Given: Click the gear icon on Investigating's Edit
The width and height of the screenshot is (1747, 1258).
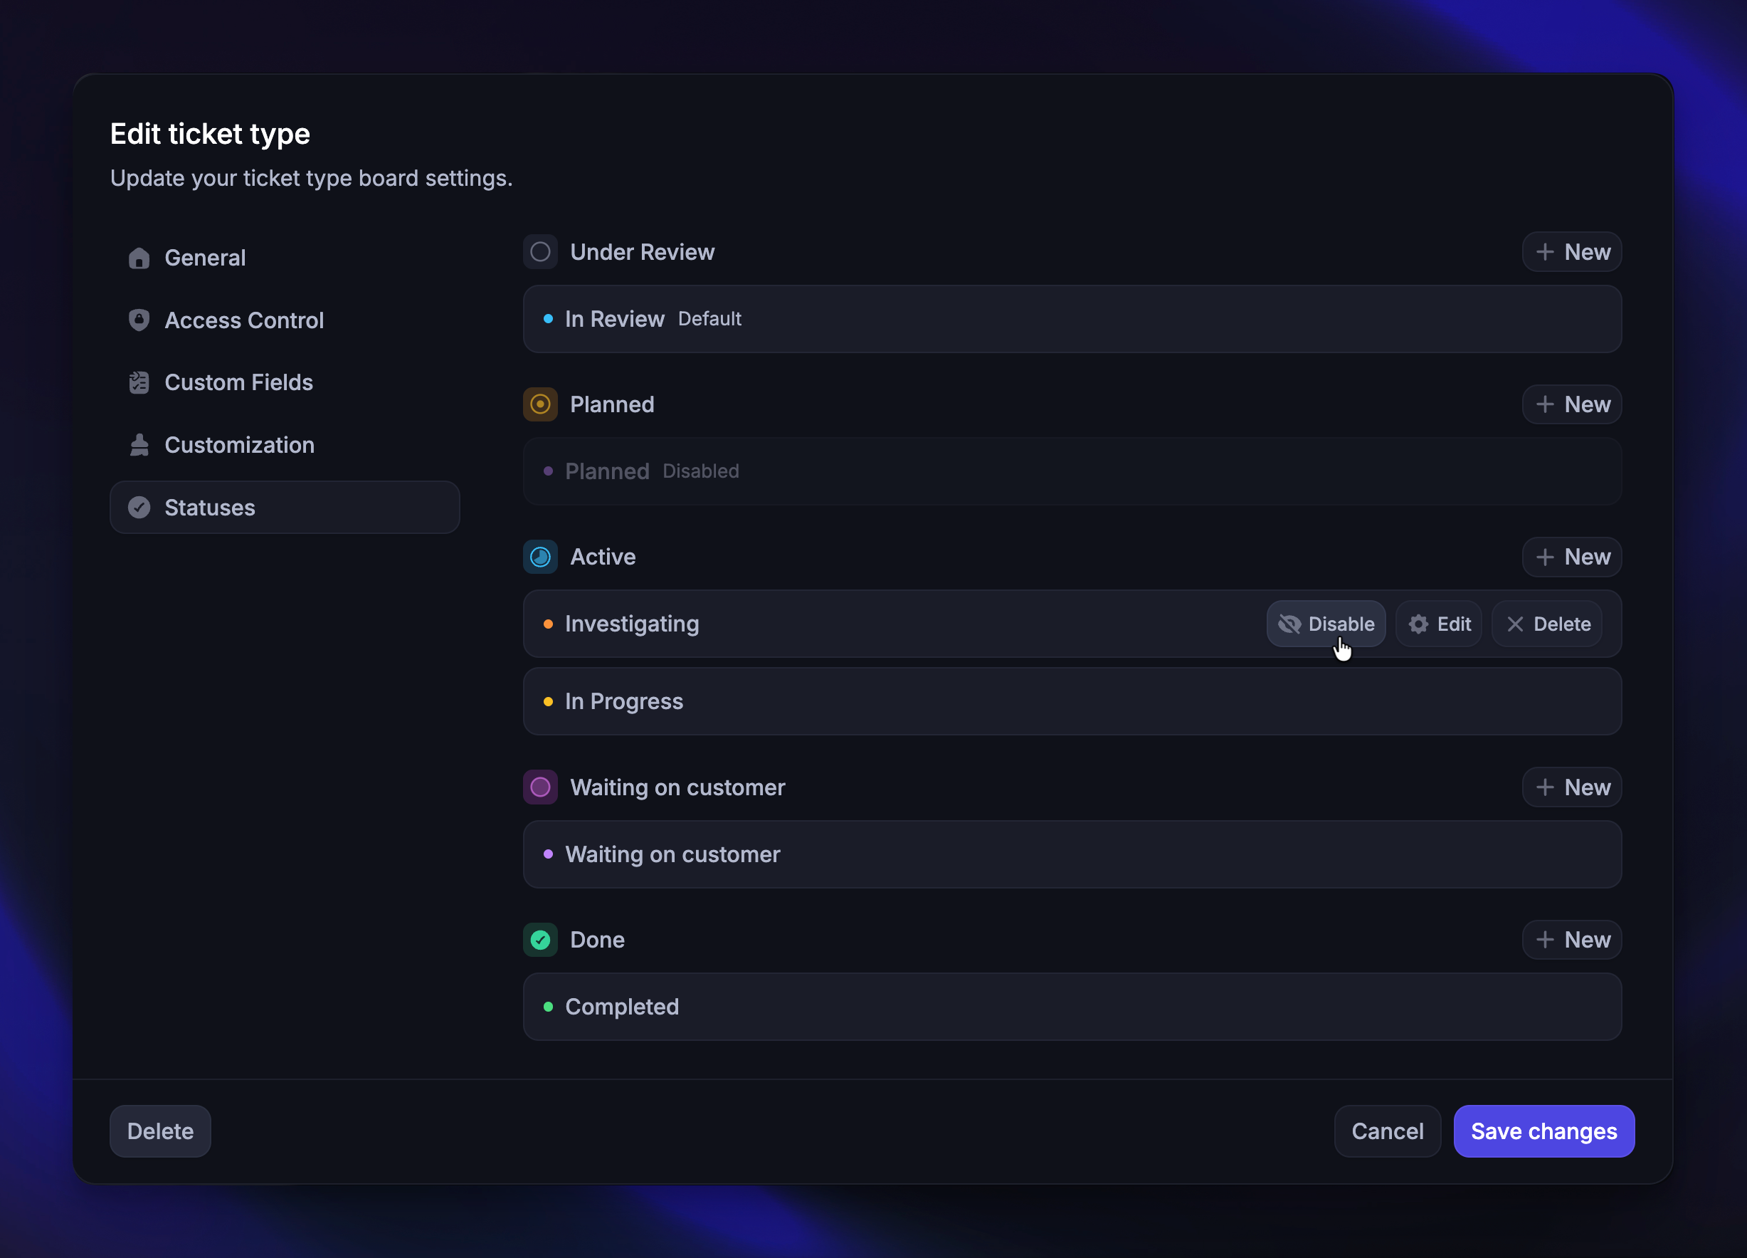Looking at the screenshot, I should pos(1418,624).
